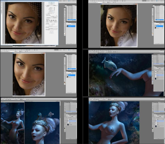Select the highlighted layer in the fish scene layers panel

point(159,75)
